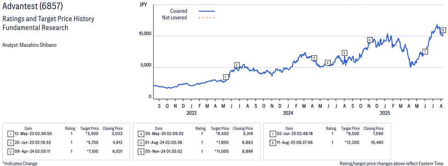Click target price *7,800
Image resolution: width=448 pixels, height=166 pixels.
[222, 142]
